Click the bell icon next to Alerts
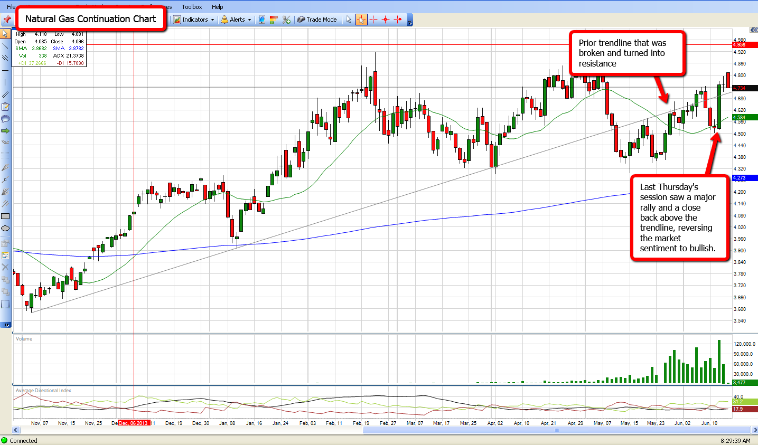Image resolution: width=758 pixels, height=445 pixels. pos(224,20)
